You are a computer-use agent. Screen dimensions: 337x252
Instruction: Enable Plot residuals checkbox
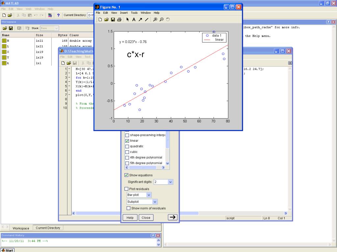coord(126,189)
